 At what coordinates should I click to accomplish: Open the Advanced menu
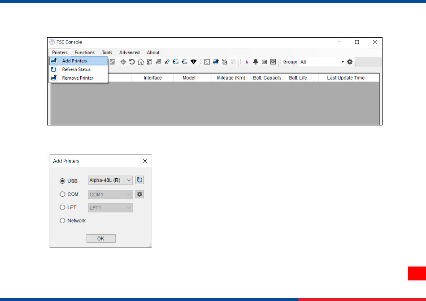(129, 52)
